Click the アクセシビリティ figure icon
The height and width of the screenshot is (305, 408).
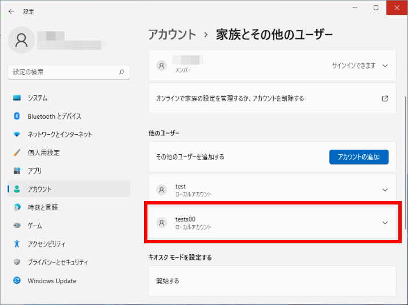coord(17,244)
